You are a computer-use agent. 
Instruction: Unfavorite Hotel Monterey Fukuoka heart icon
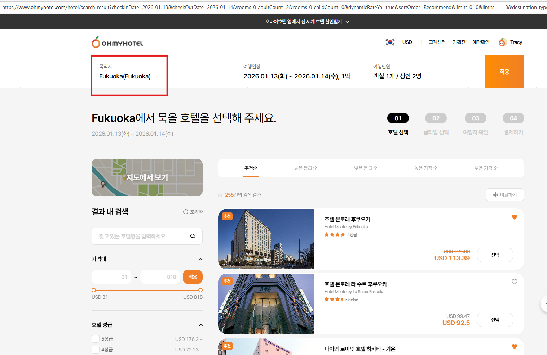515,217
